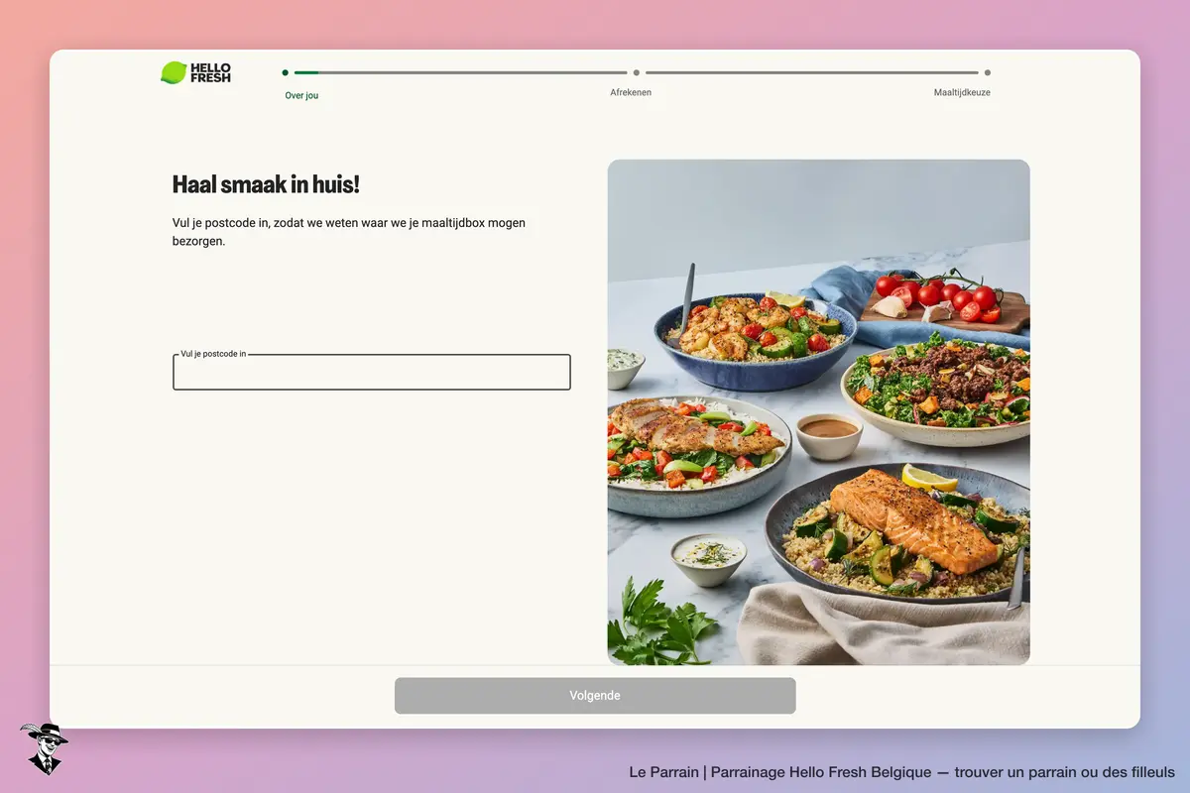Click the progress bar between Over jou and Afrekenen
Image resolution: width=1190 pixels, height=793 pixels.
point(461,72)
